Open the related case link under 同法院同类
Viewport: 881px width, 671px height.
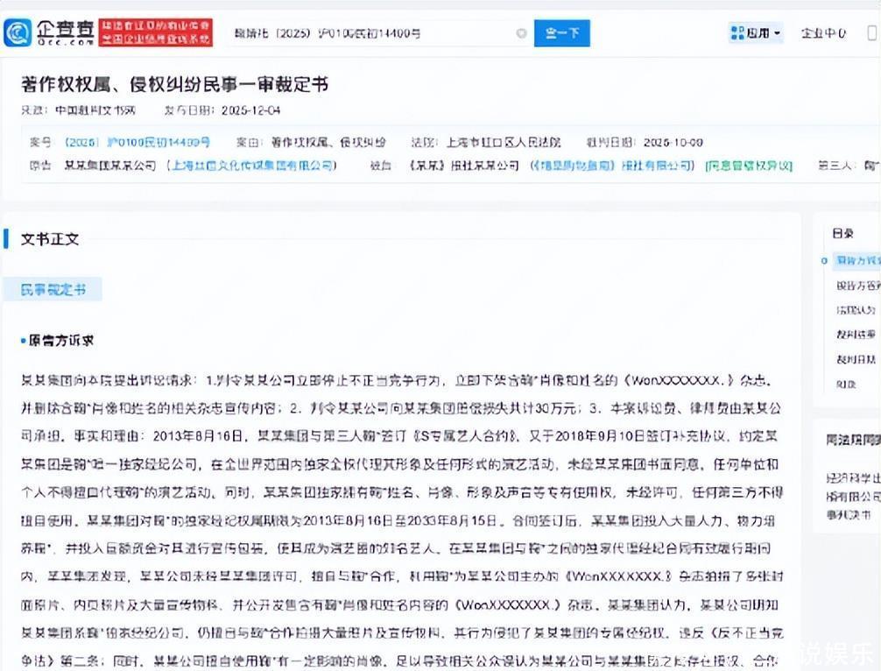855,497
